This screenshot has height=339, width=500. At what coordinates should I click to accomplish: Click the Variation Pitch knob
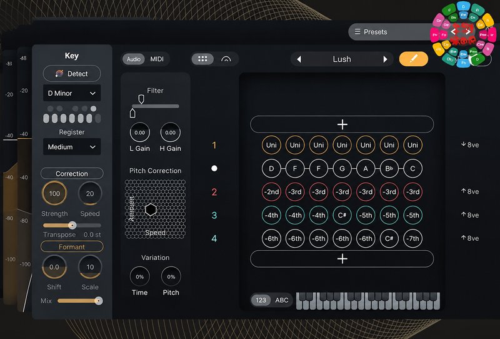click(171, 276)
